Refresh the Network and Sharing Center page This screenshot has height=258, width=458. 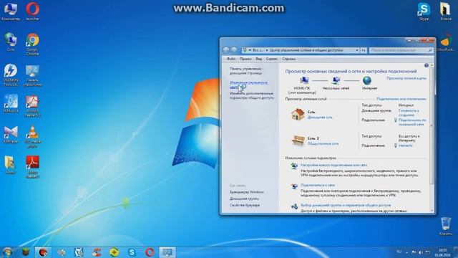[x=364, y=50]
